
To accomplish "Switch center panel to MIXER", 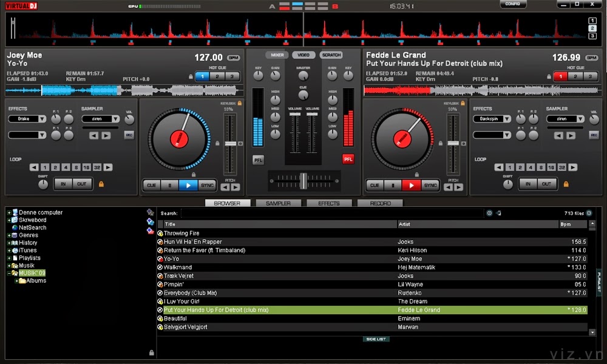I will 277,55.
